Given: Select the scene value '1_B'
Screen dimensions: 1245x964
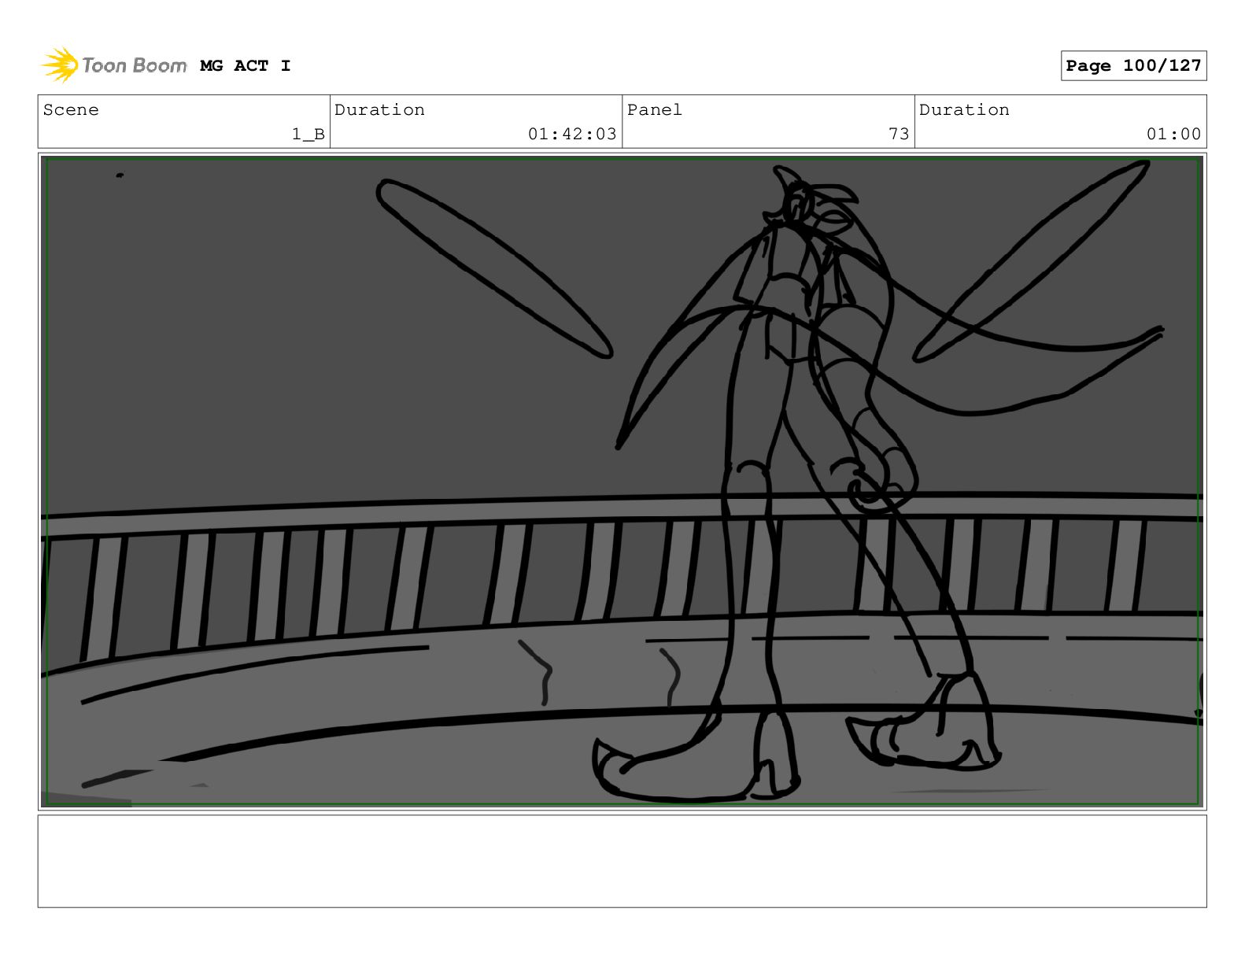Looking at the screenshot, I should coord(308,135).
